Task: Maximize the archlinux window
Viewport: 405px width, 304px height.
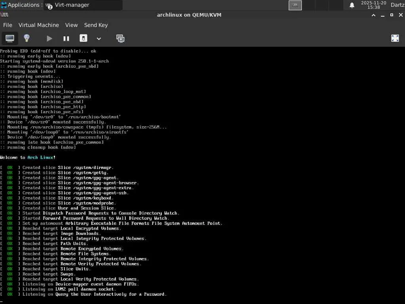Action: click(x=392, y=15)
